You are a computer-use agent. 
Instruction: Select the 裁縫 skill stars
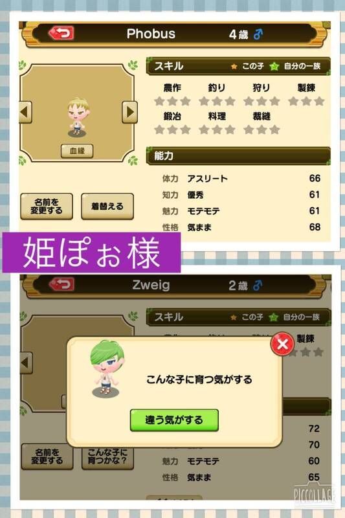[x=262, y=129]
